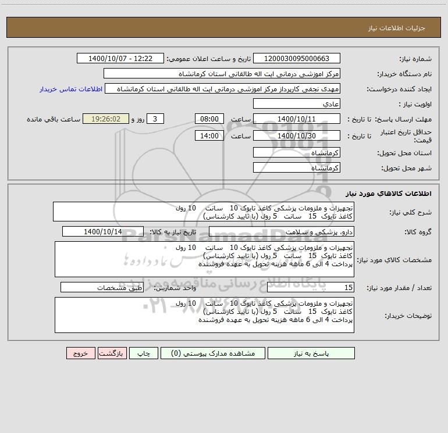Viewport: 448px width, 433px height.
Task: Click the price validity date 1400/10/30
Action: point(297,136)
